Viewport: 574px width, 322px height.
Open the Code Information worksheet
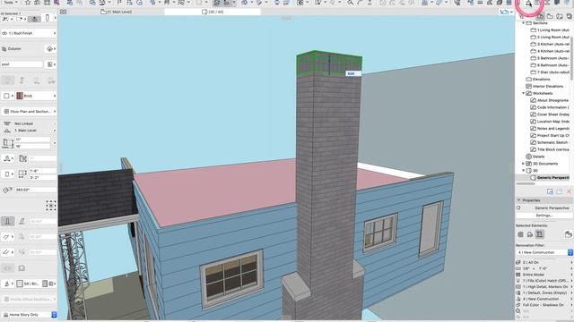pyautogui.click(x=550, y=107)
